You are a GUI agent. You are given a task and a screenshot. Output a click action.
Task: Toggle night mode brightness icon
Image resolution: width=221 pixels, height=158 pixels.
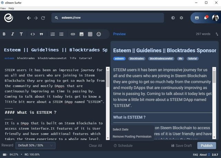(x=173, y=18)
